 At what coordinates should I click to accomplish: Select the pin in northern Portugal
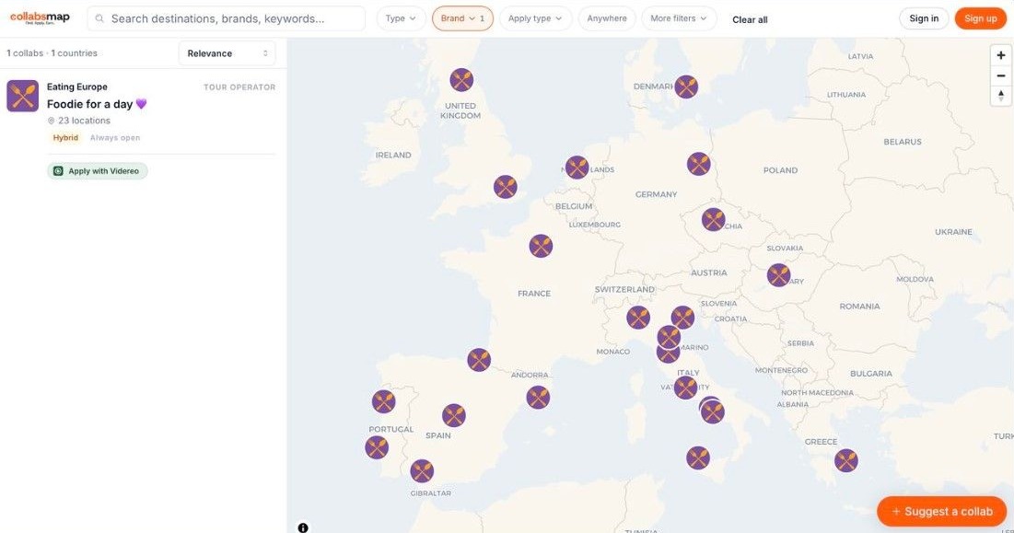pos(383,402)
